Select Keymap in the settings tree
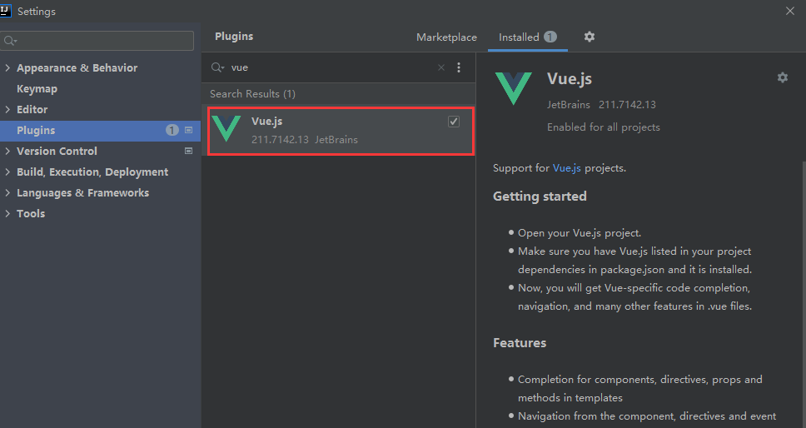Image resolution: width=806 pixels, height=428 pixels. tap(37, 89)
